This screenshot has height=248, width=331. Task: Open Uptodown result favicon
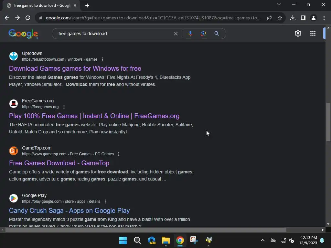[14, 56]
